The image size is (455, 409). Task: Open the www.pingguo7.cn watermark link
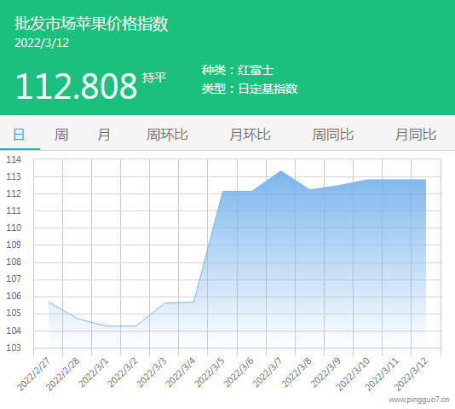(x=418, y=400)
